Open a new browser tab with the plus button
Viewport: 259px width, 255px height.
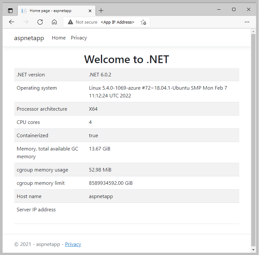[101, 10]
